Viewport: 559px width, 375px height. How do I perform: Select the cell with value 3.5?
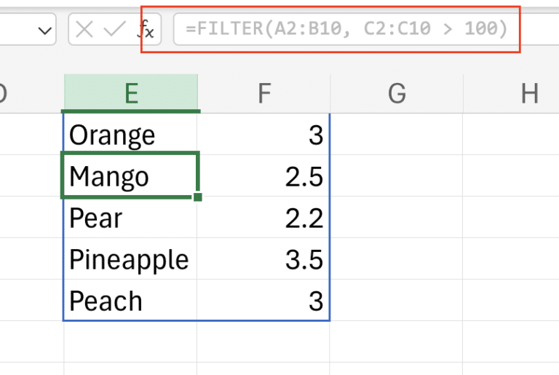[263, 258]
